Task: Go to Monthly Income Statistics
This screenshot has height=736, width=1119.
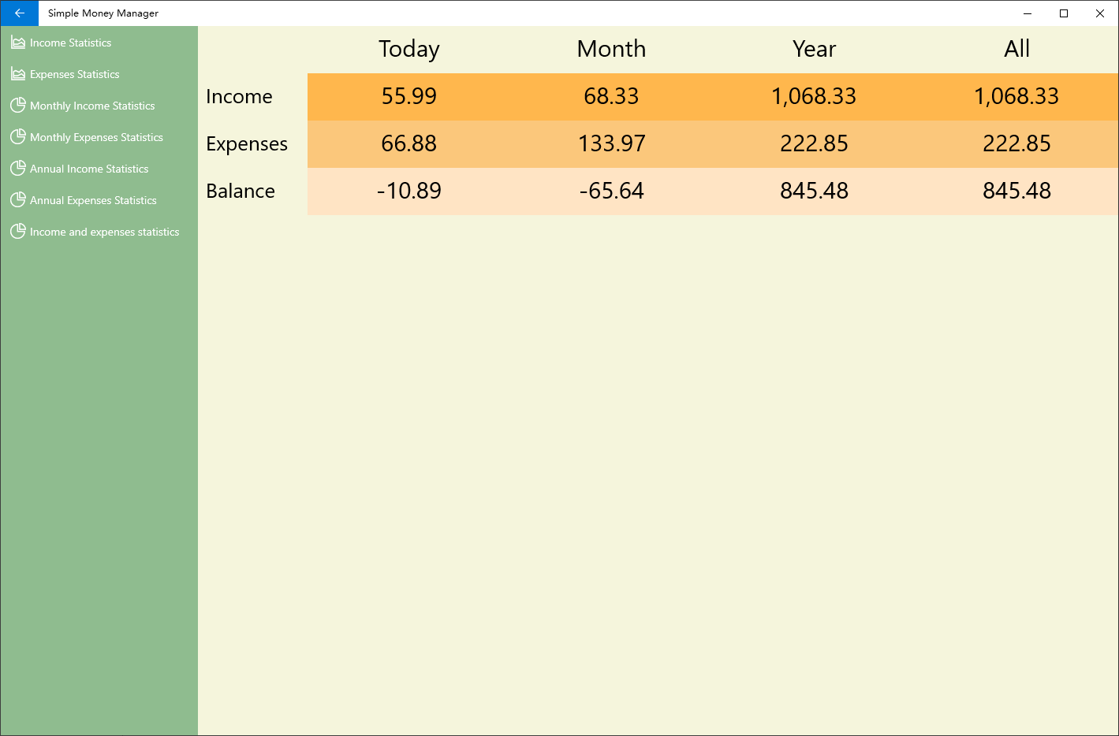Action: point(92,106)
